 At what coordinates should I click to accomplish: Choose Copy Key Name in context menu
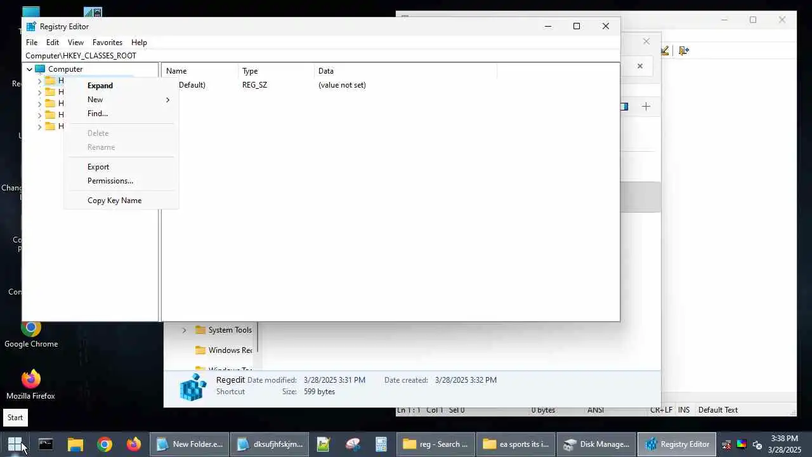tap(121, 201)
